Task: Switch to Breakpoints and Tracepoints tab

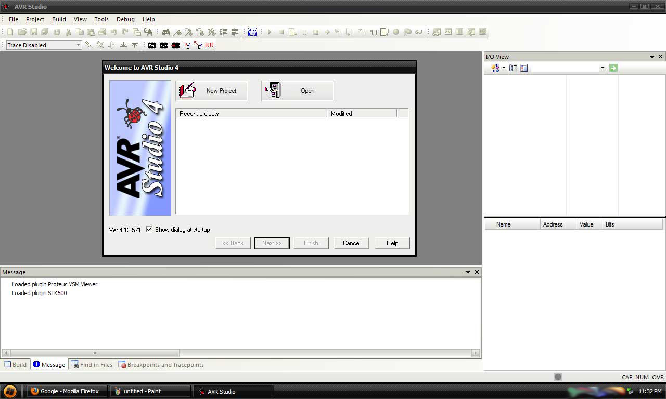Action: click(161, 365)
